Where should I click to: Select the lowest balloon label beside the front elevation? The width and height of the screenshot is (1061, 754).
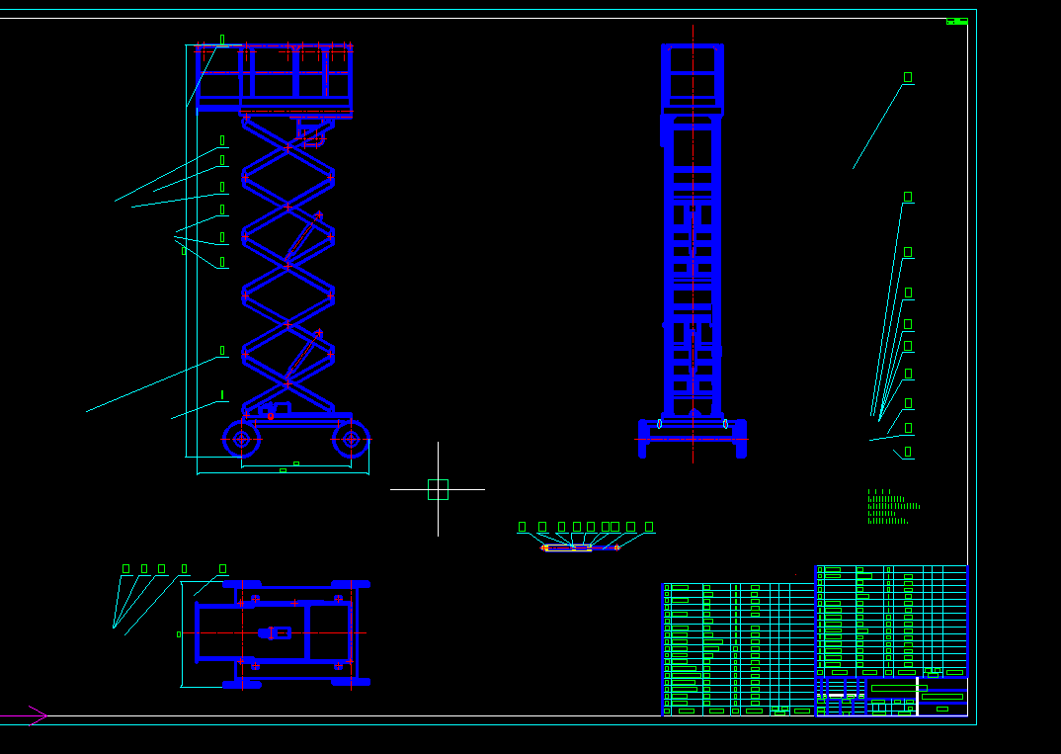point(908,452)
